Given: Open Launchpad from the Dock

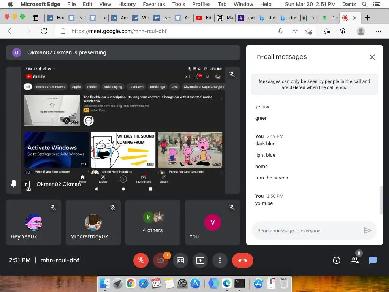Looking at the screenshot, I should pos(118,283).
